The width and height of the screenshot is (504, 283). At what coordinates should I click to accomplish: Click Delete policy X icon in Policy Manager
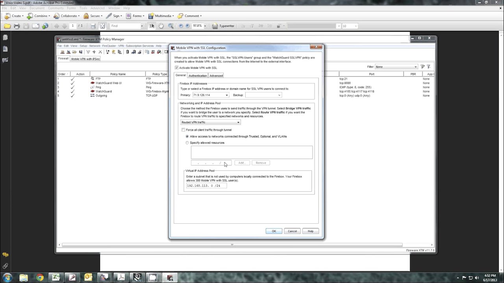click(x=100, y=52)
